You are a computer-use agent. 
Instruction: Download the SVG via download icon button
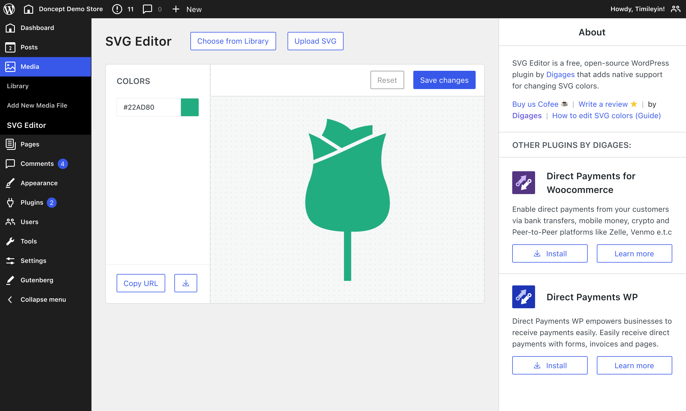click(x=186, y=283)
